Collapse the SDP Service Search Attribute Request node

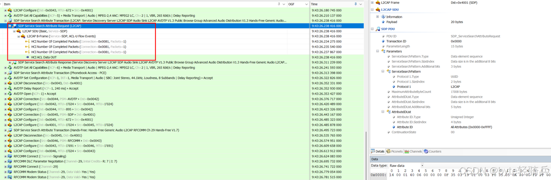[x=10, y=26]
